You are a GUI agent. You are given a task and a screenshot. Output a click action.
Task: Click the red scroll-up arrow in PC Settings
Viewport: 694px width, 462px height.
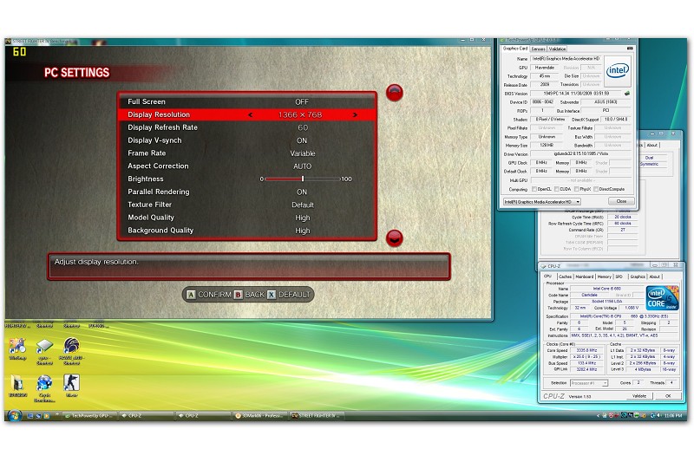click(395, 93)
